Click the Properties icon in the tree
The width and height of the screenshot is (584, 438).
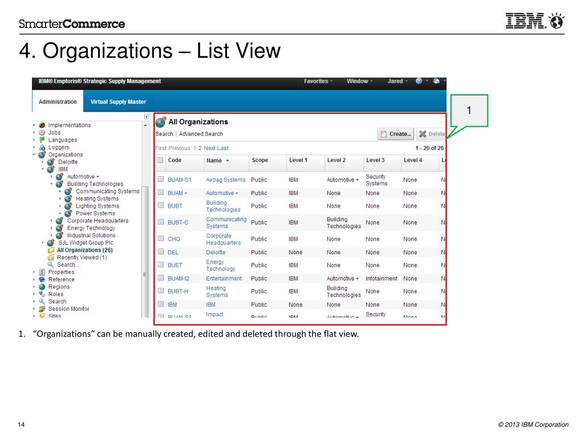point(42,272)
